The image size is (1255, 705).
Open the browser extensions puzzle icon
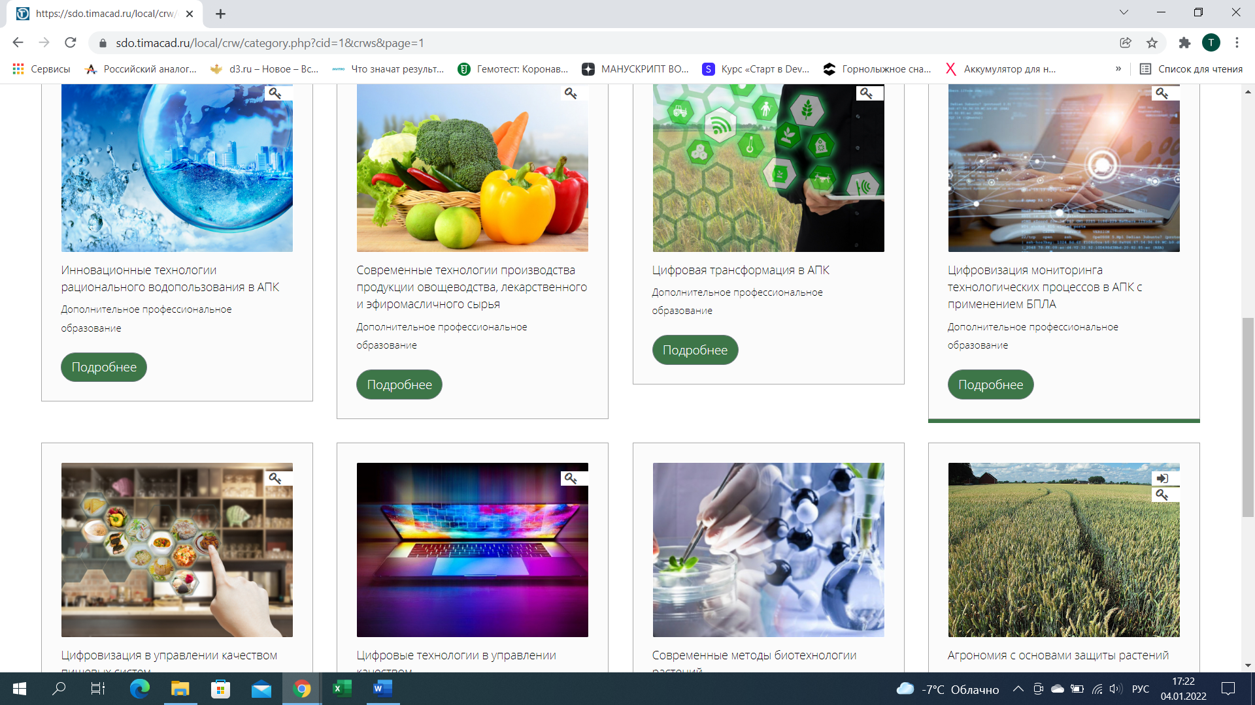pyautogui.click(x=1184, y=43)
